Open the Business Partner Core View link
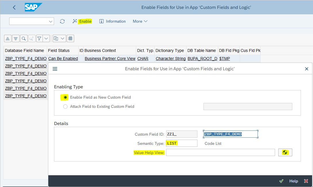The width and height of the screenshot is (313, 187). pyautogui.click(x=110, y=58)
